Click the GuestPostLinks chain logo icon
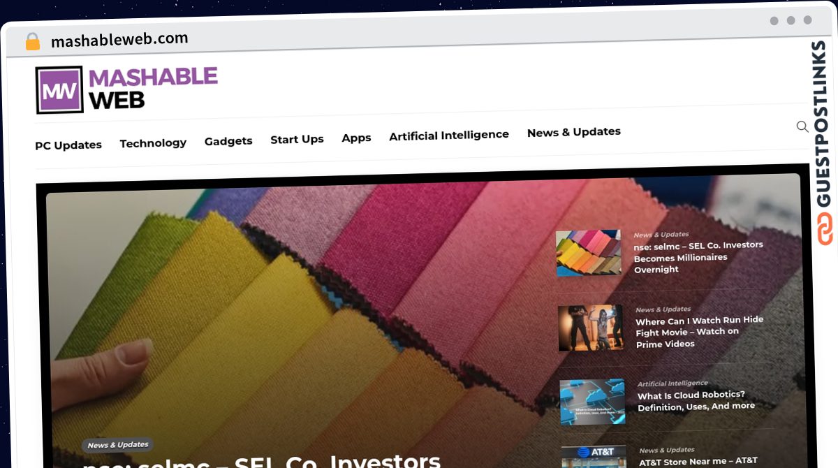Viewport: 838px width, 468px height. click(x=825, y=231)
